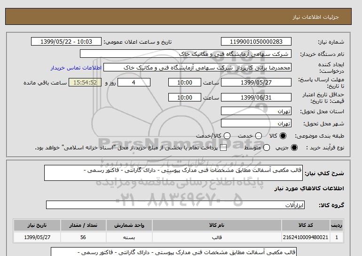
Task: Click label ساعت باقی مانده
Action: 45,83
